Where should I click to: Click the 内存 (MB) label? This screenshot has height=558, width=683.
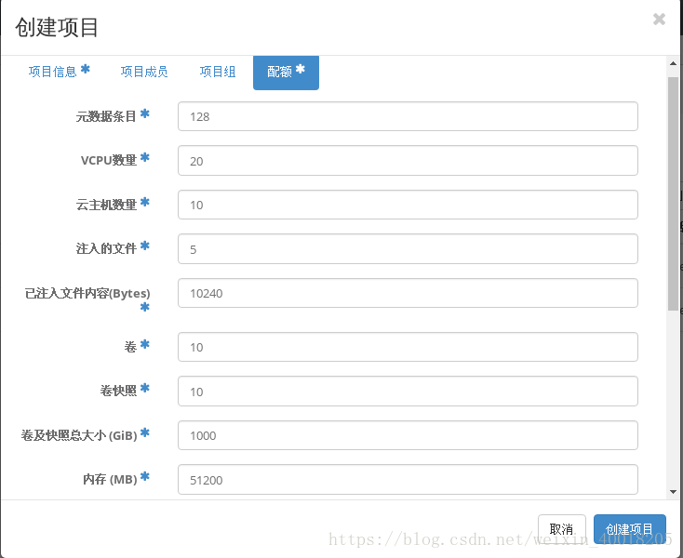(110, 479)
